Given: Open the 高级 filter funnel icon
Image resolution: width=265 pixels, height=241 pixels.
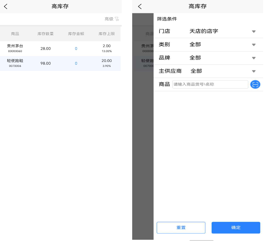Looking at the screenshot, I should (117, 19).
